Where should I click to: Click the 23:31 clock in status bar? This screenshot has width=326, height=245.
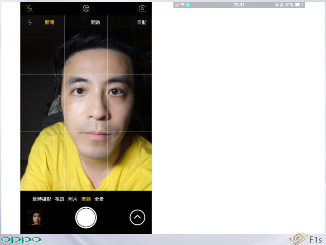coord(239,5)
